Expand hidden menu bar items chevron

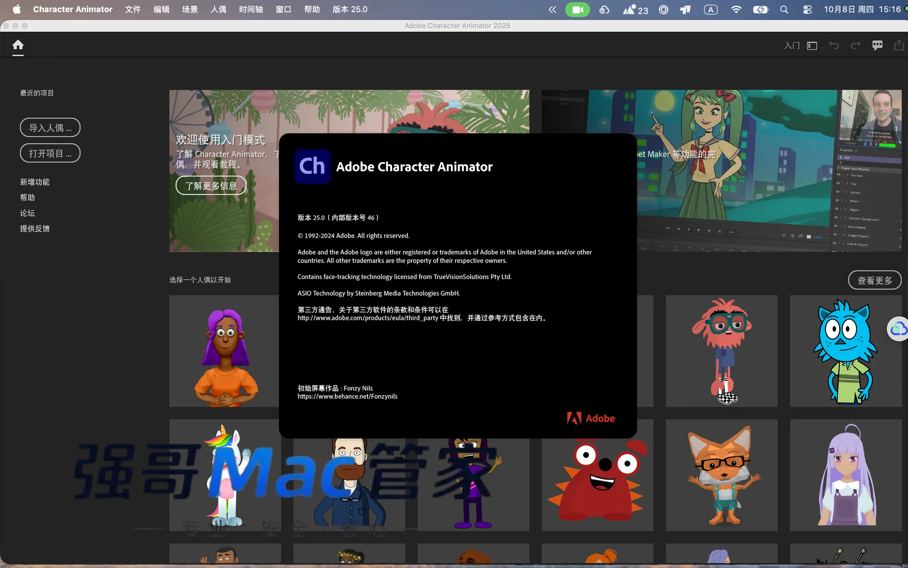pos(552,9)
